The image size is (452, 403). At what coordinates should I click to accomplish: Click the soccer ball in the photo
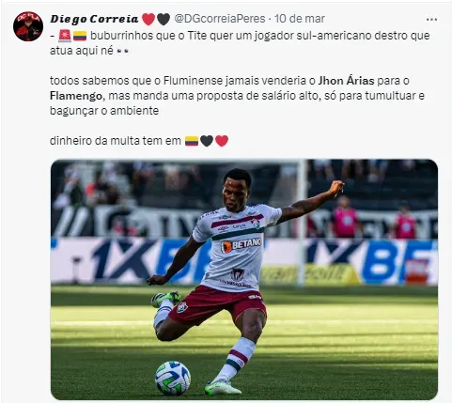tap(173, 378)
